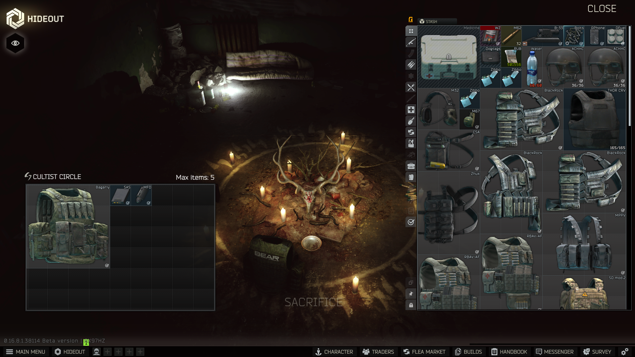Click the SACRIFICE button
The width and height of the screenshot is (635, 357).
click(x=314, y=302)
